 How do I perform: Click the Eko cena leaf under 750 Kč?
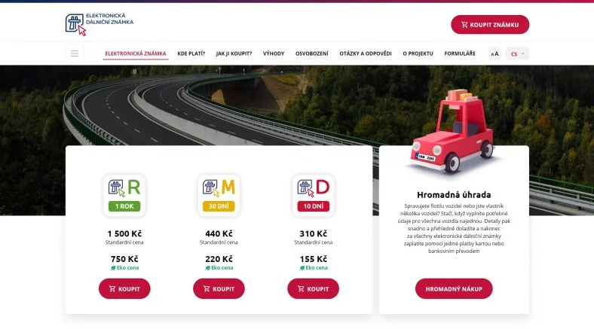click(113, 268)
